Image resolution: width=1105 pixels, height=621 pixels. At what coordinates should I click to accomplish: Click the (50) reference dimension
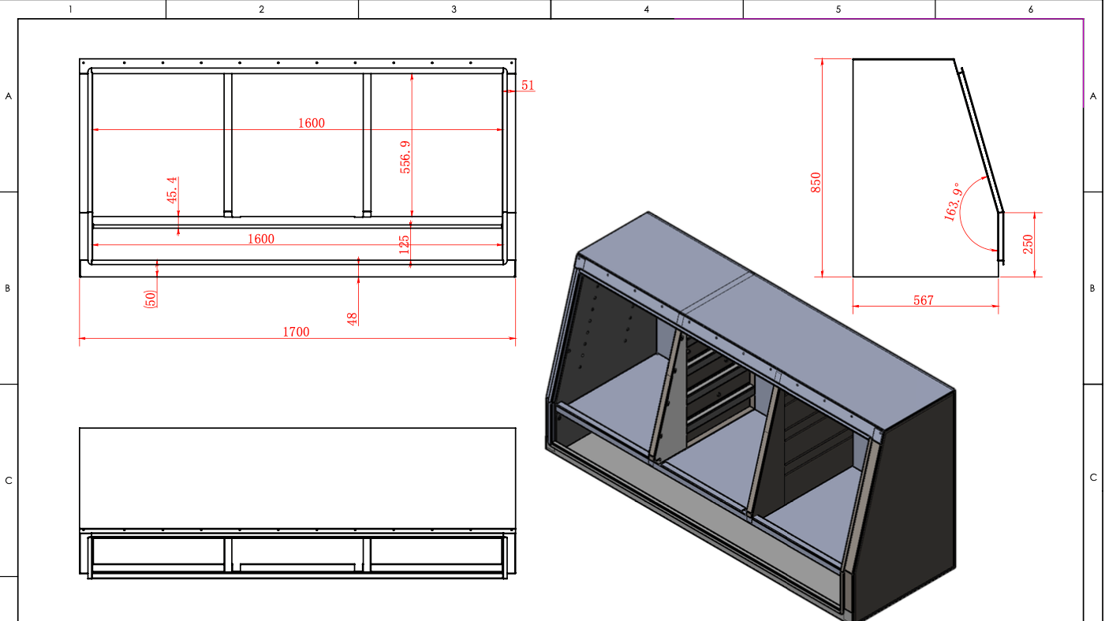pyautogui.click(x=150, y=299)
